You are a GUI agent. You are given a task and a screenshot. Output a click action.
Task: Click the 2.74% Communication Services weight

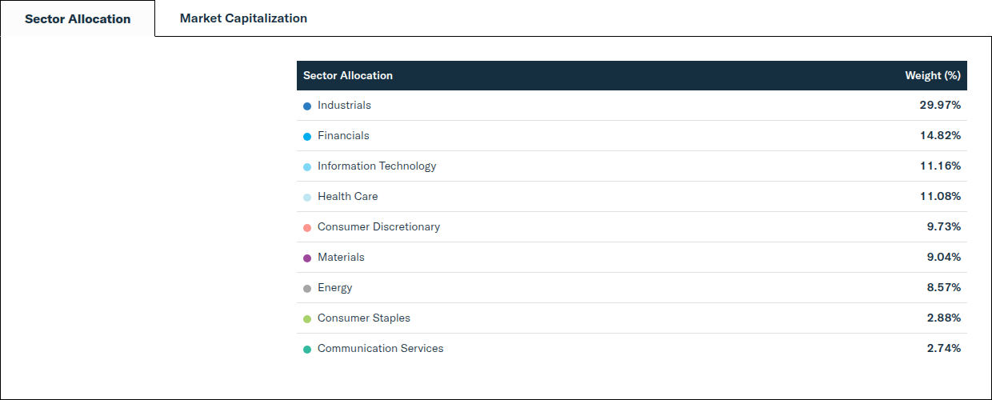tap(944, 348)
